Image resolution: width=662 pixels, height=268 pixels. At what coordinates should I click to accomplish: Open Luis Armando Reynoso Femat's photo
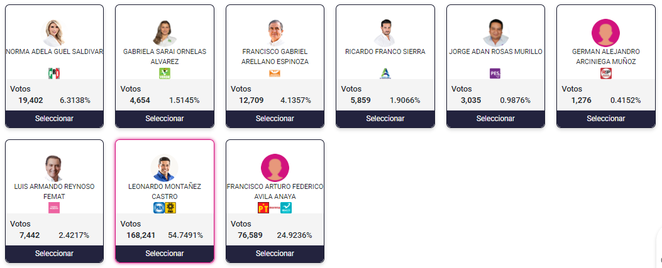point(54,168)
